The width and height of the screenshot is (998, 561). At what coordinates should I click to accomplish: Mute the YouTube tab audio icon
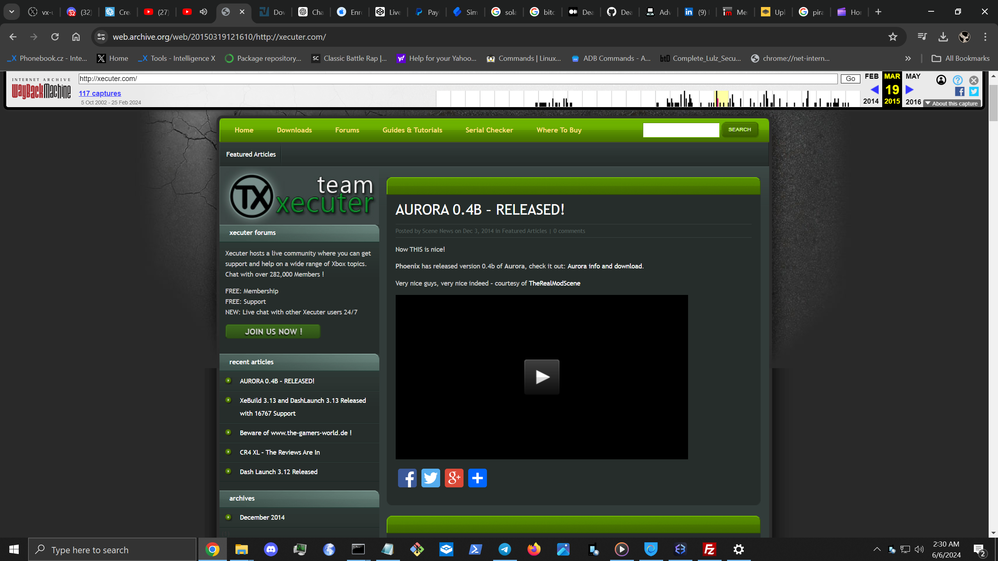click(x=203, y=12)
